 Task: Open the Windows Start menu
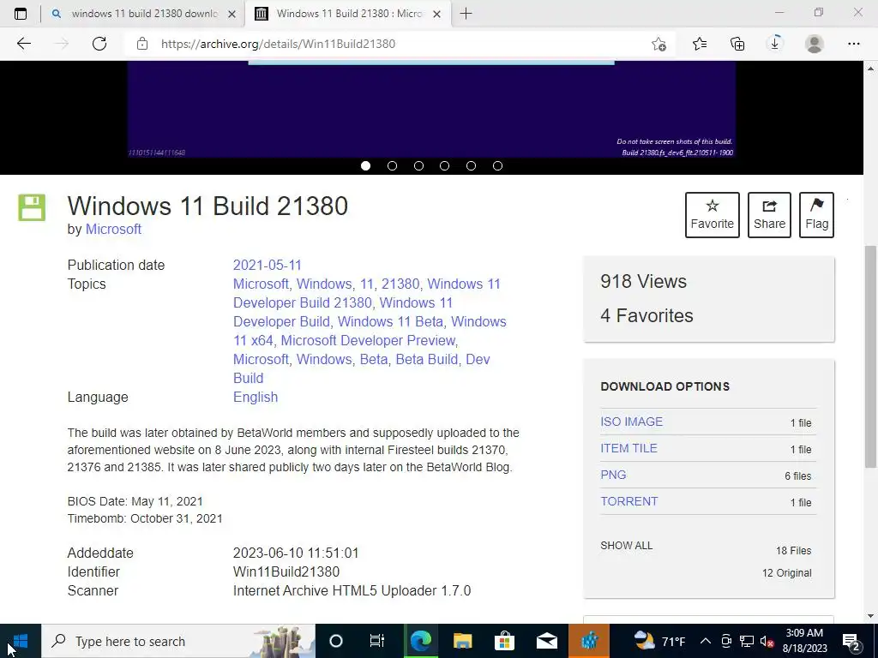click(x=21, y=641)
